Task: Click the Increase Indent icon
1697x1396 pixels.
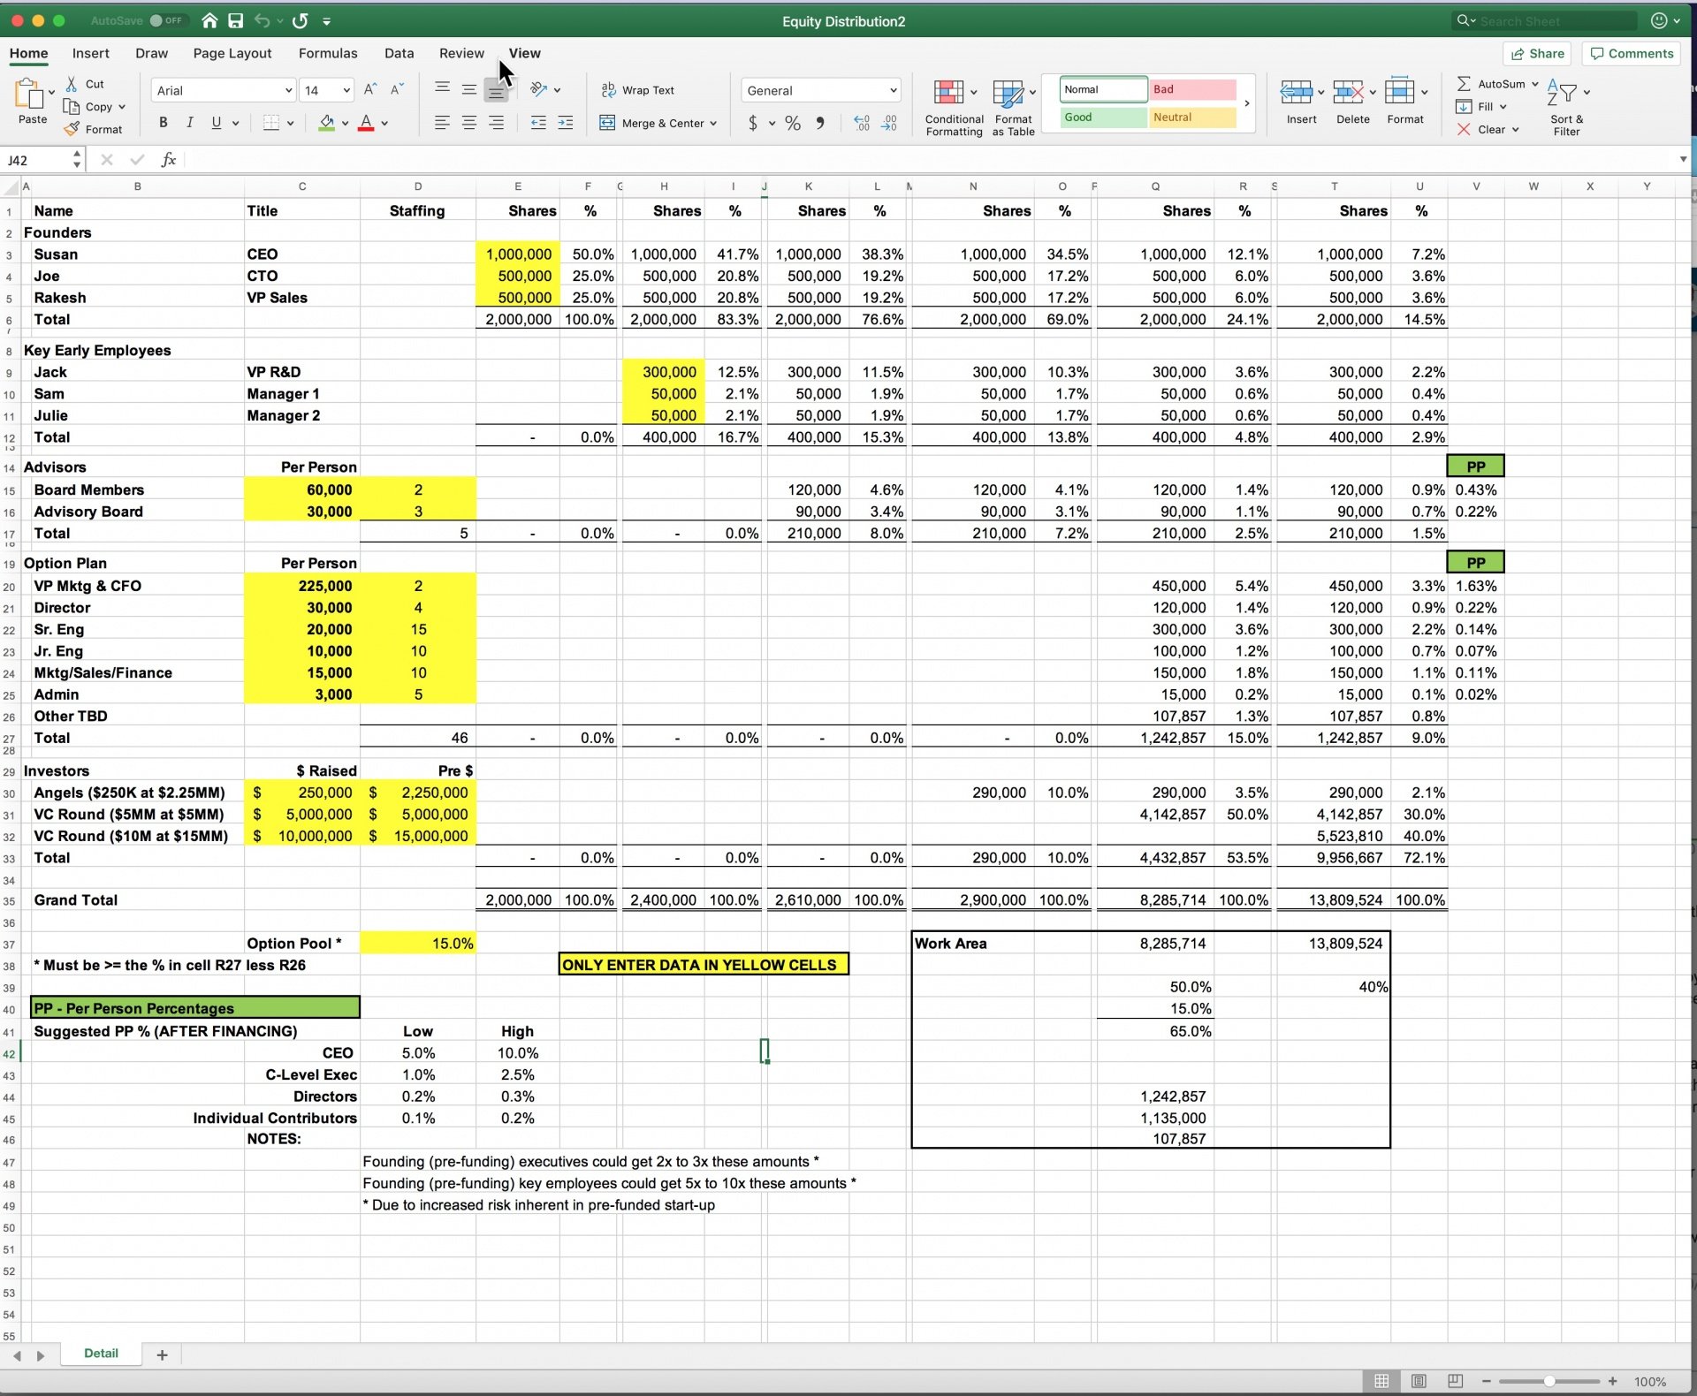Action: tap(566, 123)
